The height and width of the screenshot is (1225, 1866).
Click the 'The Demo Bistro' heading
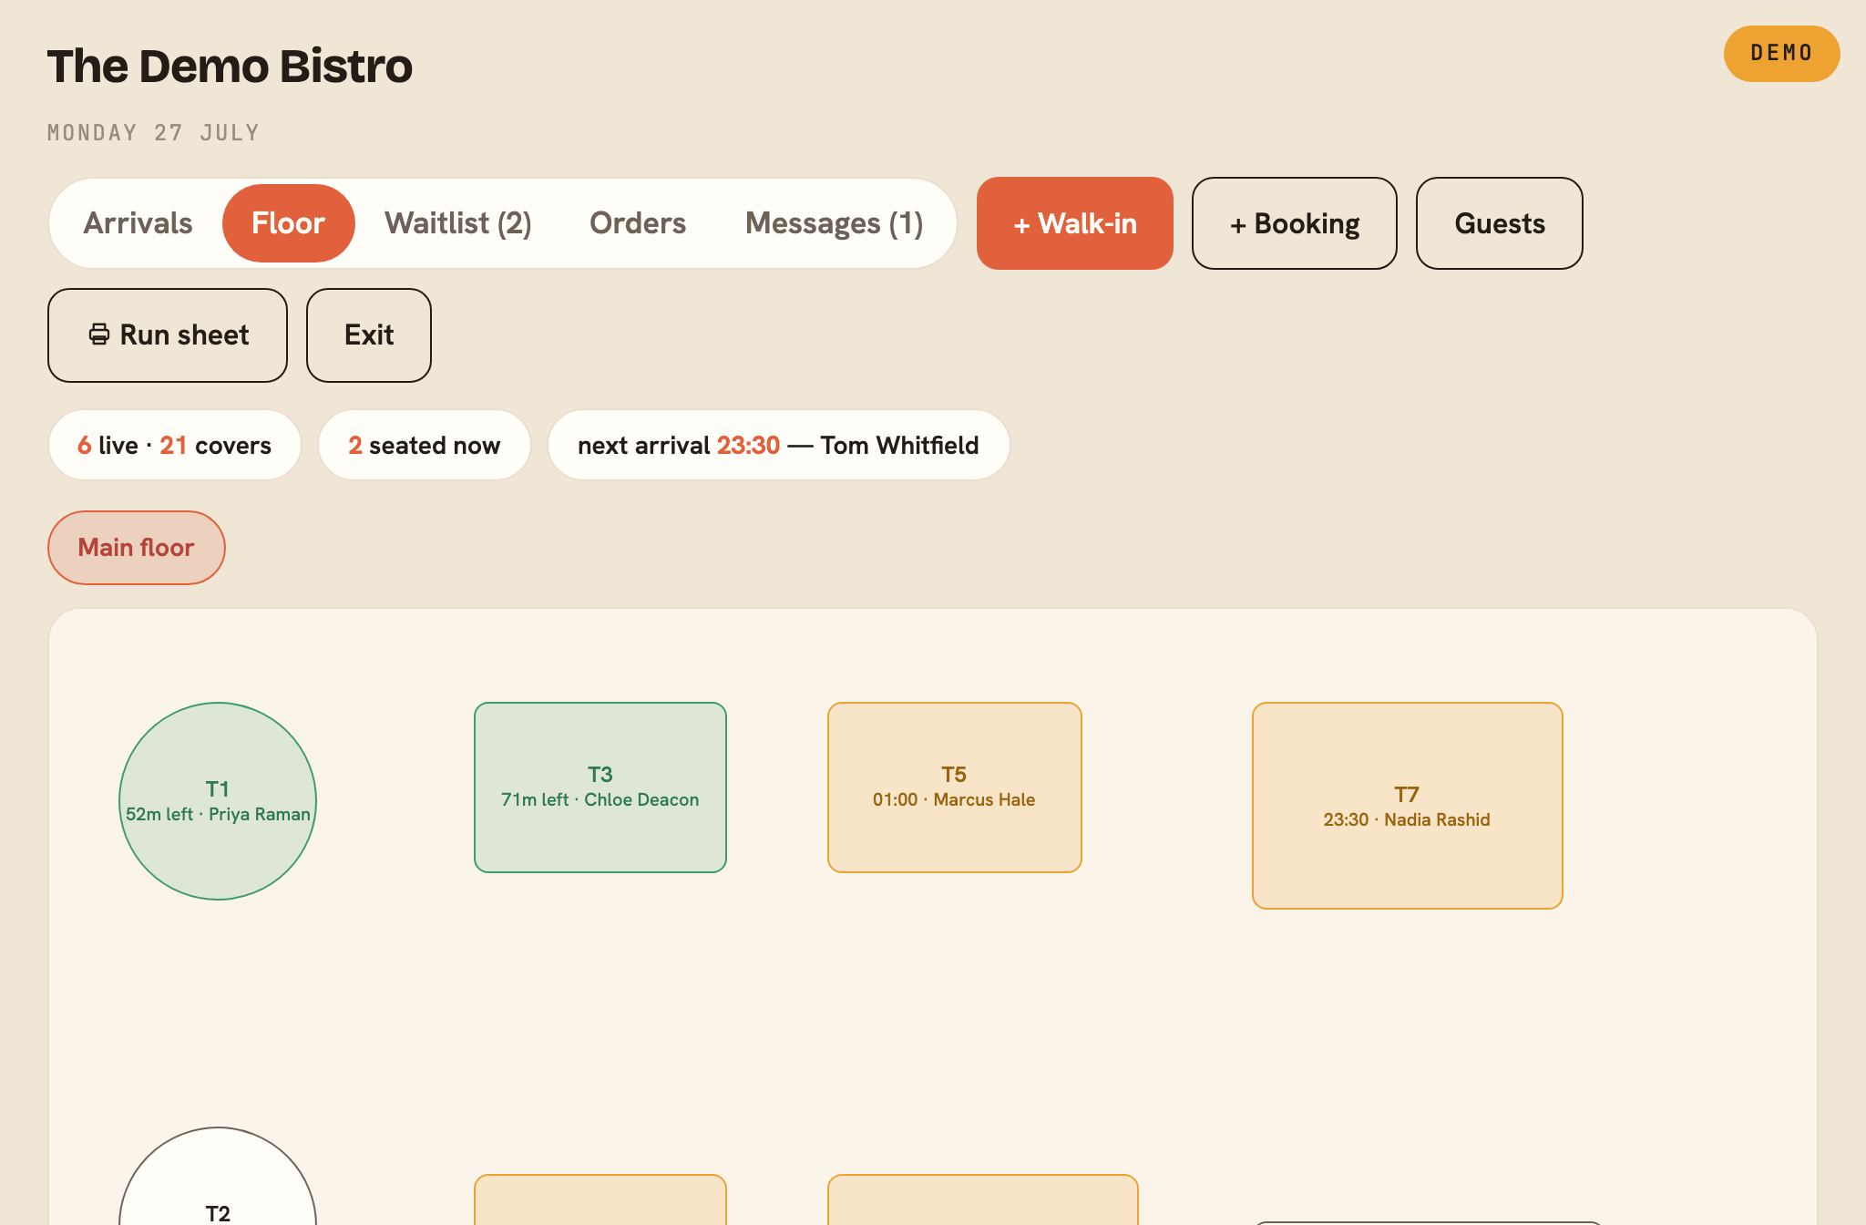point(230,67)
